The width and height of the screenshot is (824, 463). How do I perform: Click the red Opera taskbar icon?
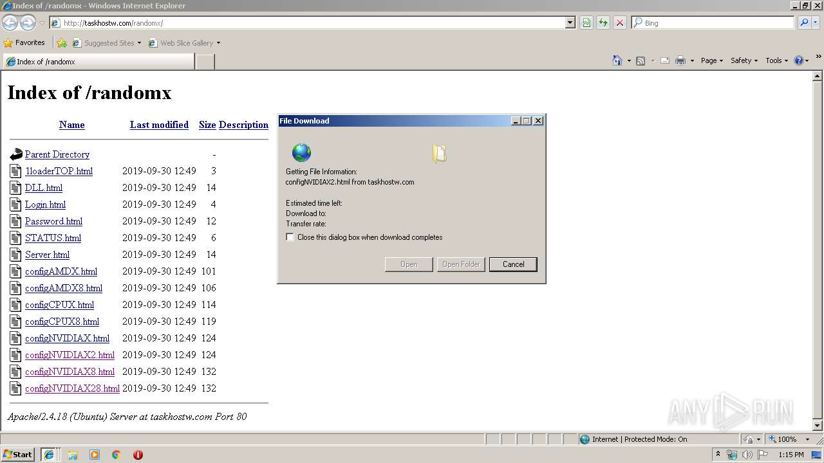point(138,455)
